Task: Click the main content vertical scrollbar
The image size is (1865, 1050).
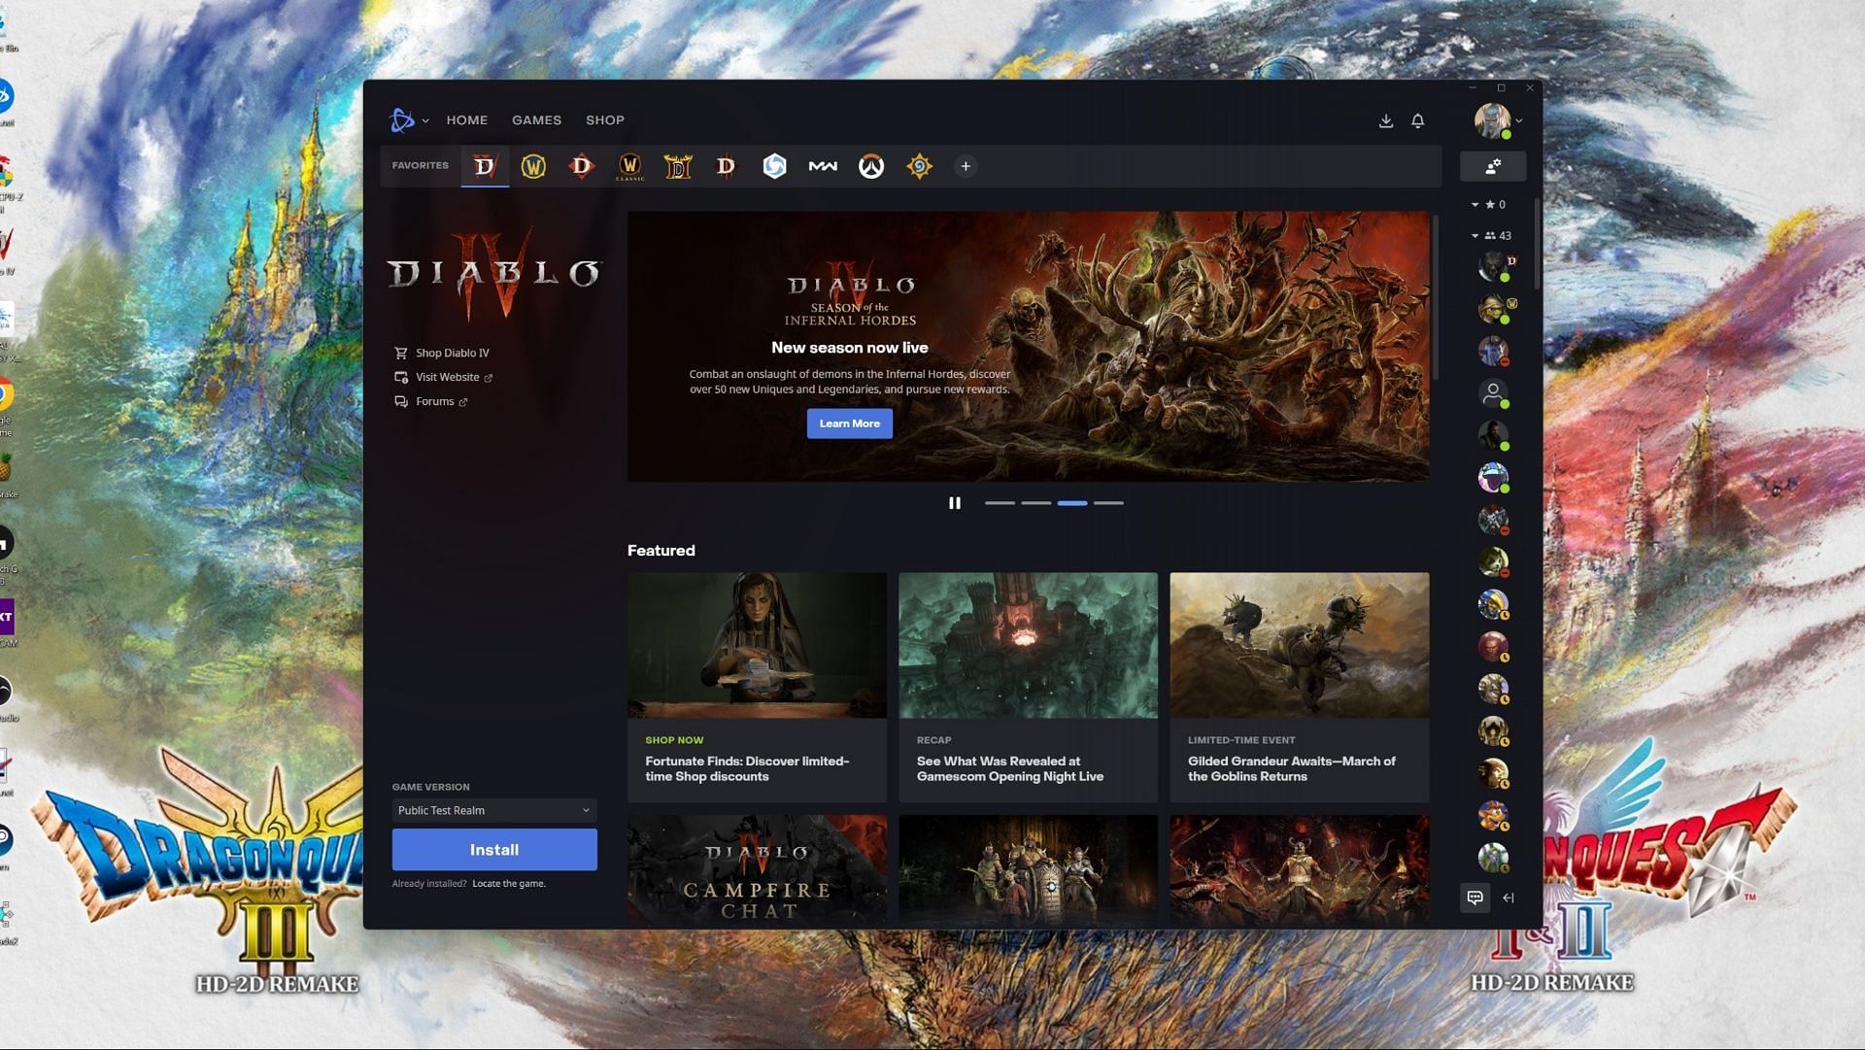Action: 1435,296
